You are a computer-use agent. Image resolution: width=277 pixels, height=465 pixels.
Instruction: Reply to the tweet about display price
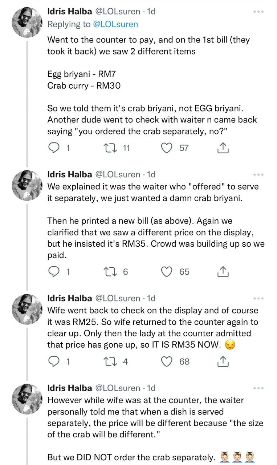[54, 361]
